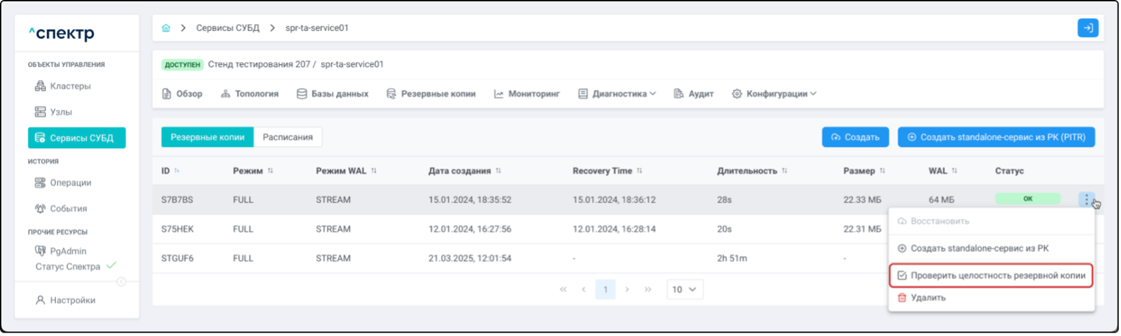Click Создать standalone-сервис из РК (PITR) button

tap(996, 137)
